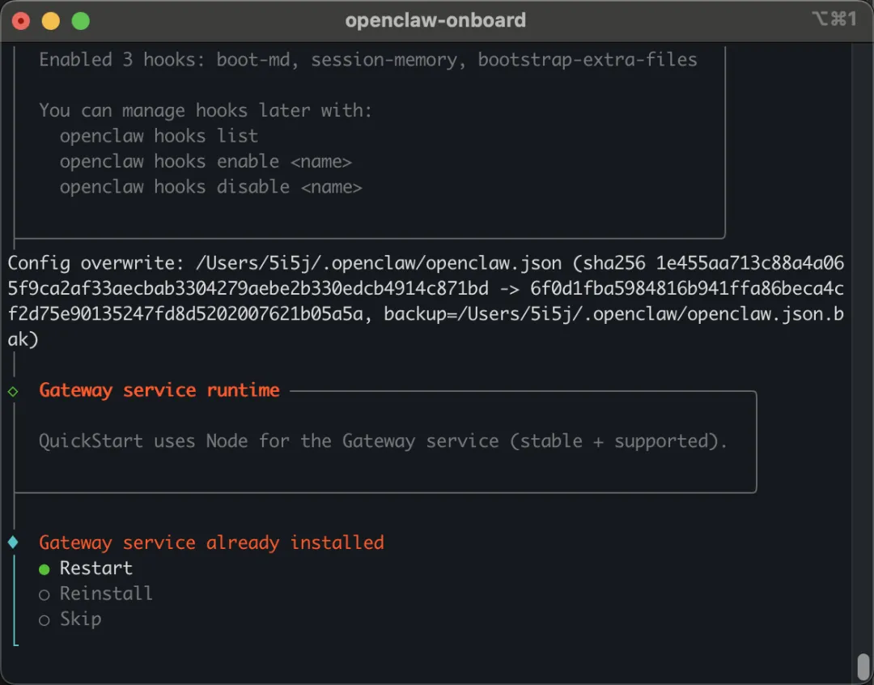This screenshot has width=874, height=685.
Task: Click the yellow minimize window button
Action: tap(51, 21)
